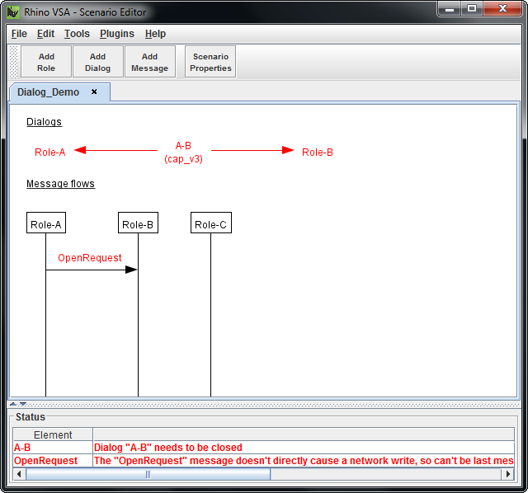
Task: Select the A-B status element cell
Action: (53, 448)
